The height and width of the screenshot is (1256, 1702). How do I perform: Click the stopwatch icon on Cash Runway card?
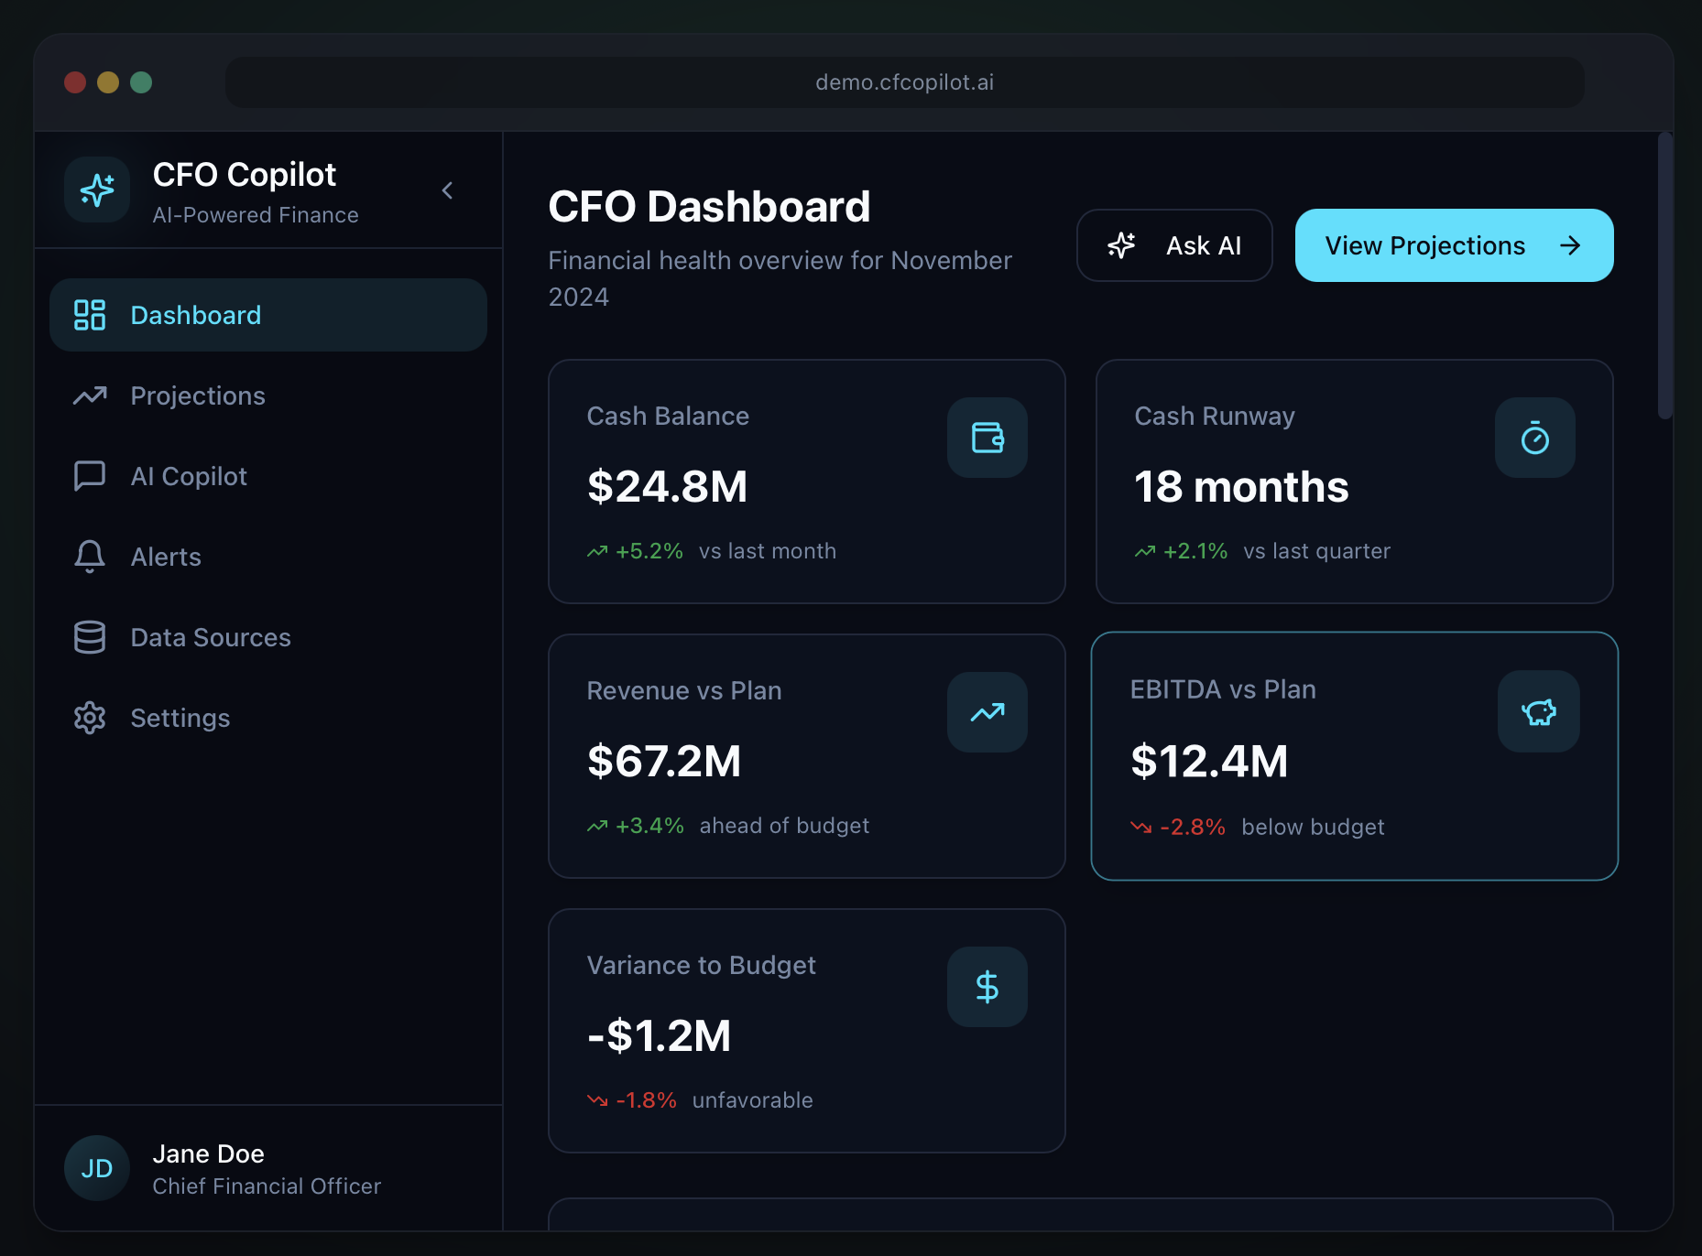point(1534,439)
